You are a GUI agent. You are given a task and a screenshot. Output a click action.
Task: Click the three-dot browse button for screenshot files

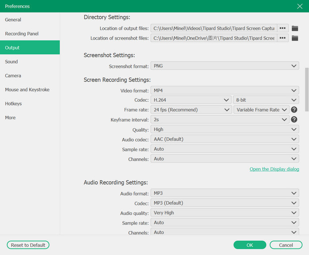pyautogui.click(x=283, y=38)
